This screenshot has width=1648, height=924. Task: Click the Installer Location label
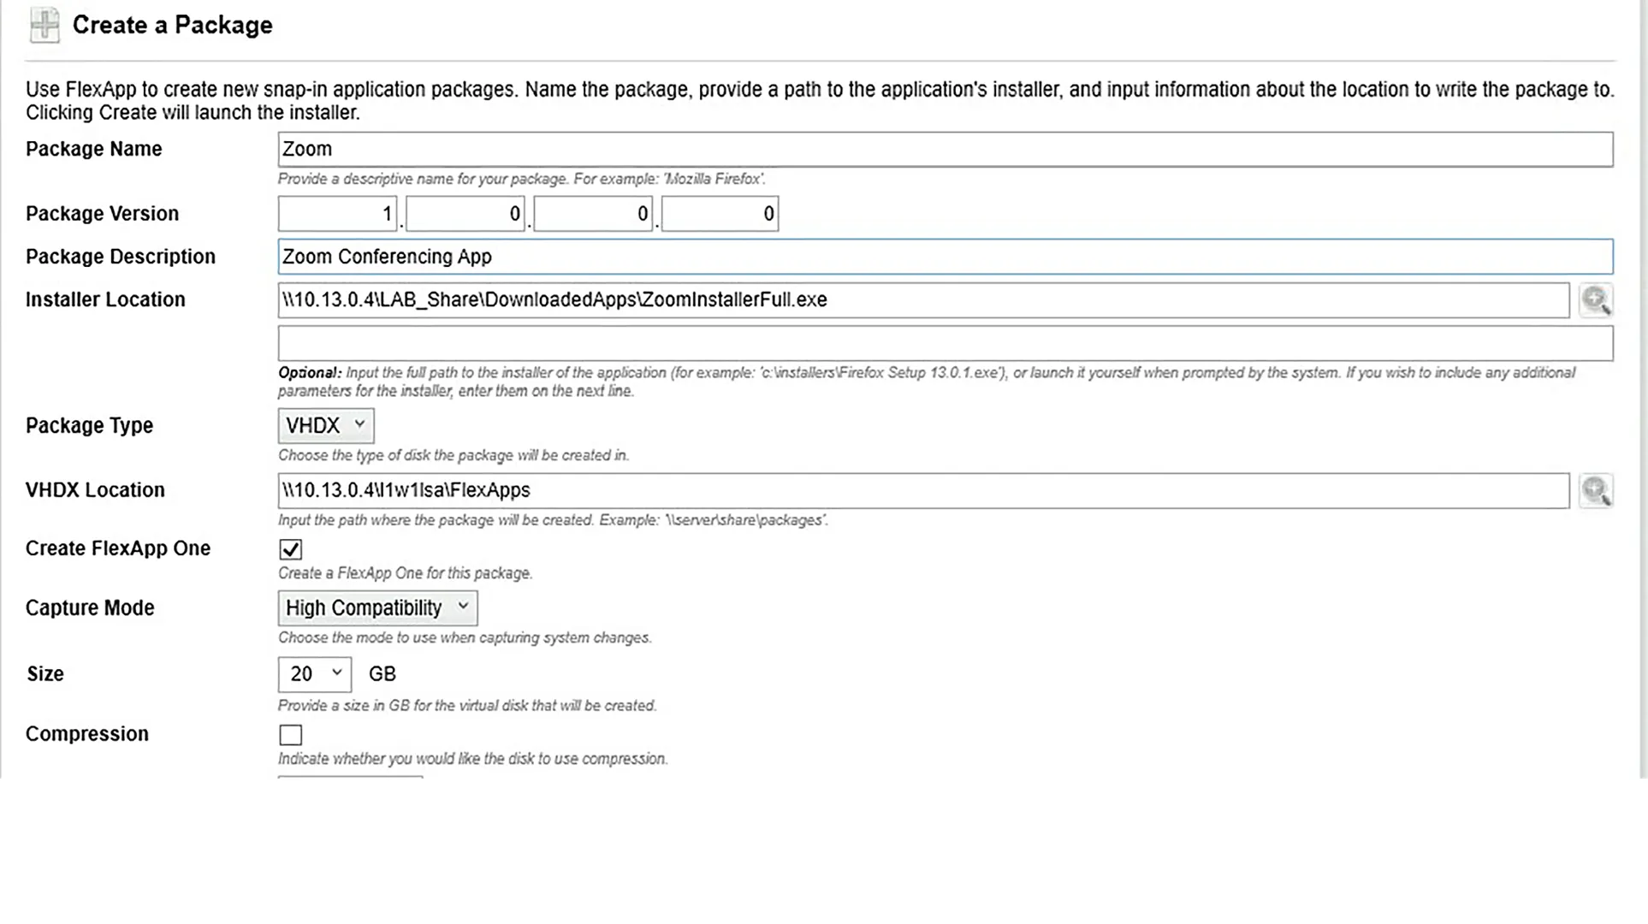[x=105, y=299]
